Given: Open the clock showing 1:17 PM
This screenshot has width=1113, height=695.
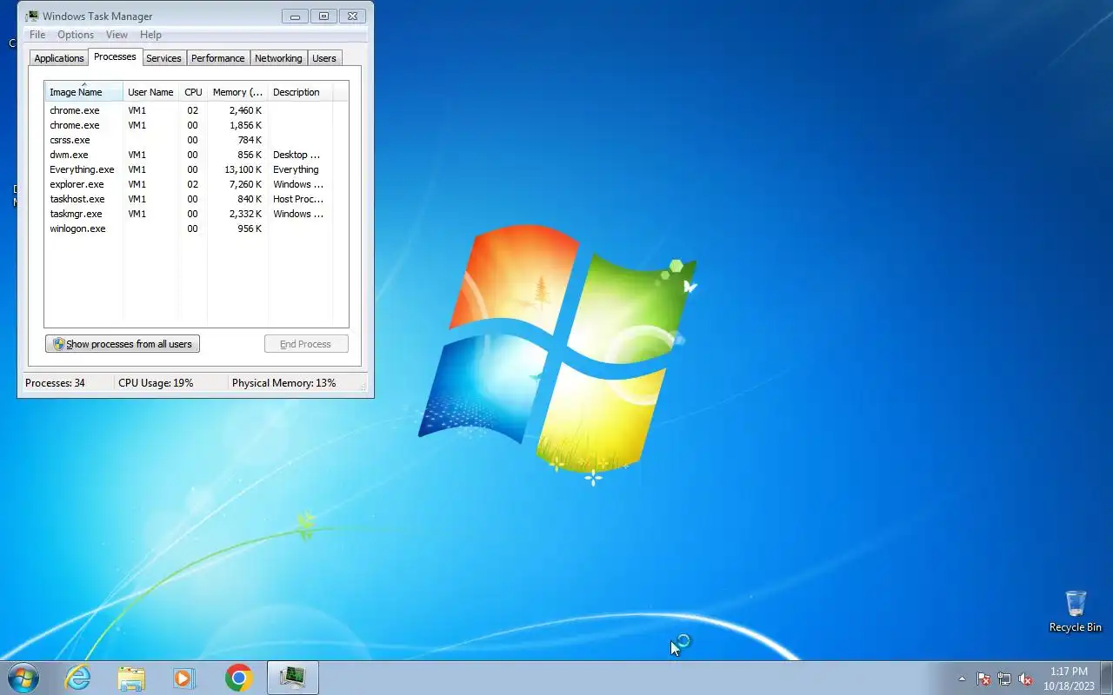Looking at the screenshot, I should click(1069, 678).
